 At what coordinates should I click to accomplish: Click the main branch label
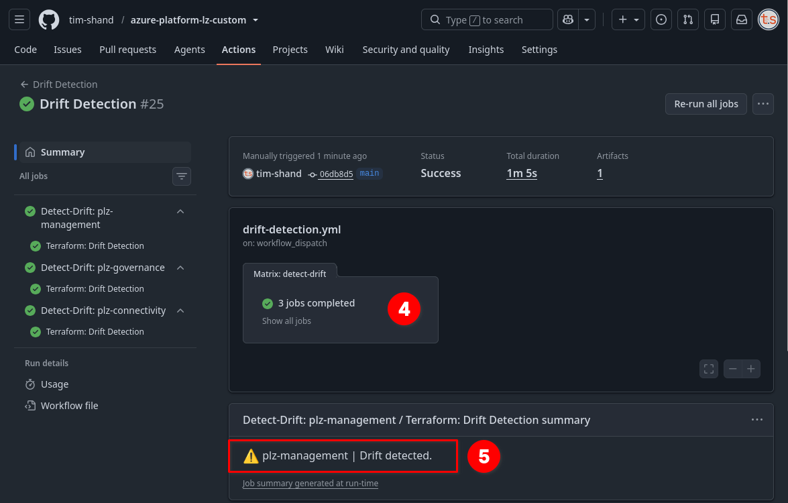[x=370, y=173]
